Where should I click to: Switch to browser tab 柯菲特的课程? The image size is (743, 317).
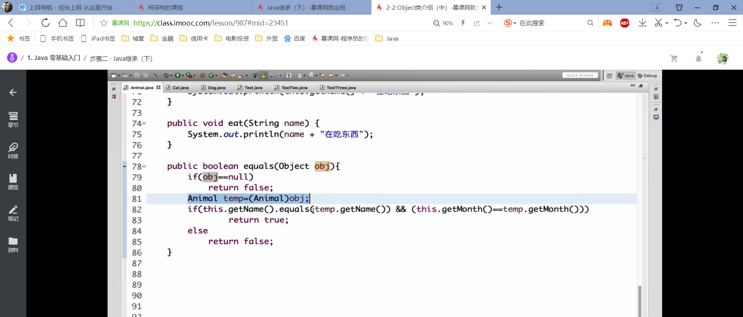point(193,7)
